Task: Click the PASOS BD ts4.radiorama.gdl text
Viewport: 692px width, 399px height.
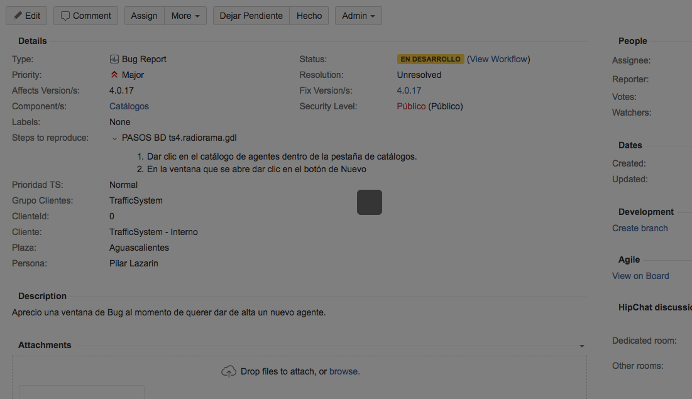Action: coord(179,138)
